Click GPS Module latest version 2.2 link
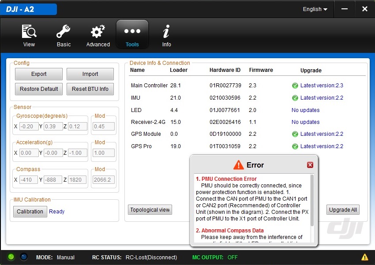 322,134
